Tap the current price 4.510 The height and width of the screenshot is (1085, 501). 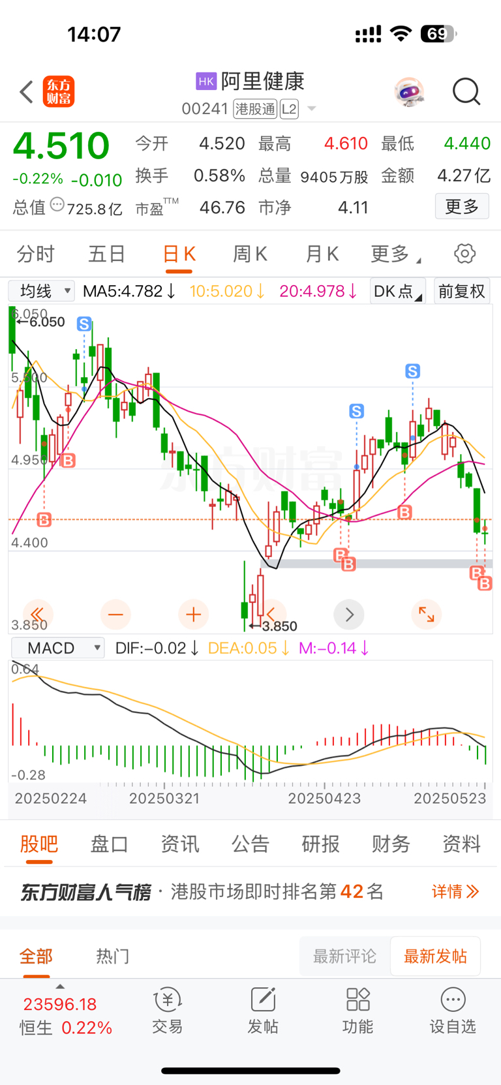pos(61,145)
